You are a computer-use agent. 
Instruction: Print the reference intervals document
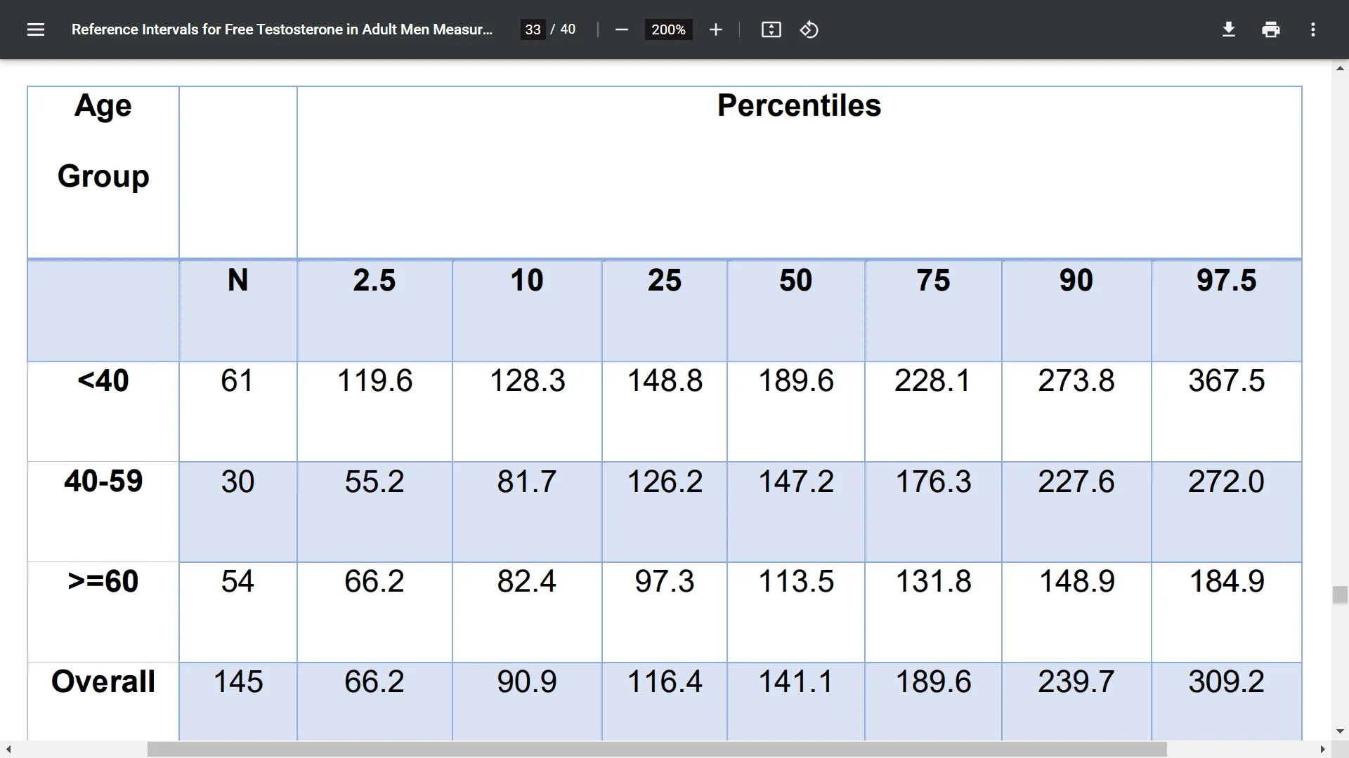click(x=1271, y=29)
